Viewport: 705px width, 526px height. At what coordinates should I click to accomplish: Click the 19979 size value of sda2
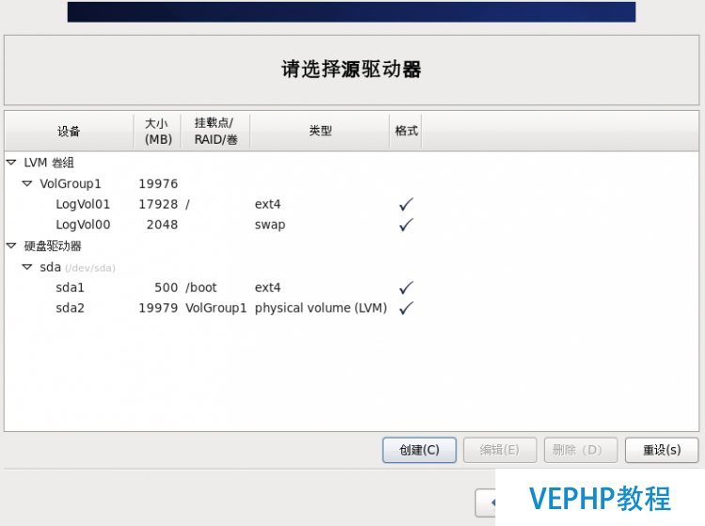[x=158, y=308]
